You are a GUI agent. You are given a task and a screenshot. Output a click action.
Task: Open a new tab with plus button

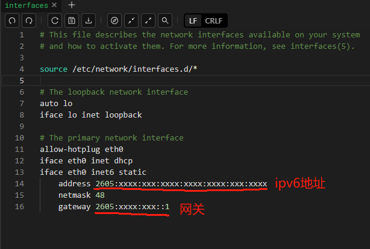72,5
